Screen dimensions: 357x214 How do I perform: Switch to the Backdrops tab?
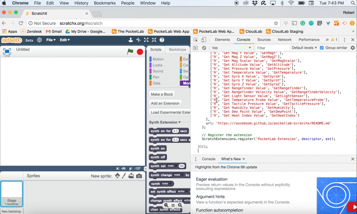pos(177,49)
